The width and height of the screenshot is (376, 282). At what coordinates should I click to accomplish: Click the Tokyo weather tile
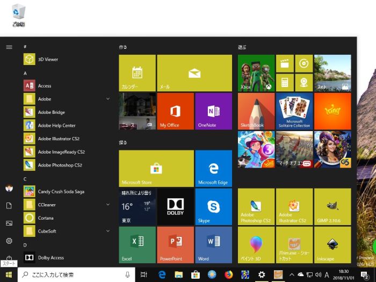pyautogui.click(x=137, y=206)
